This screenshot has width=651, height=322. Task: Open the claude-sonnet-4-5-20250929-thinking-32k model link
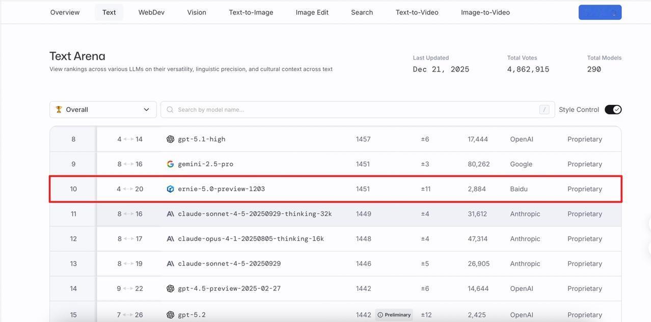[x=255, y=214]
